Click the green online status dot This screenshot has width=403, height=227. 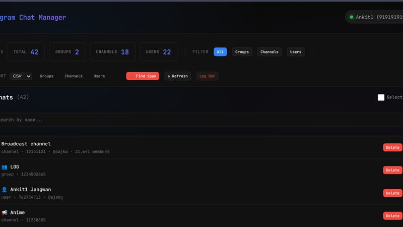(x=351, y=17)
